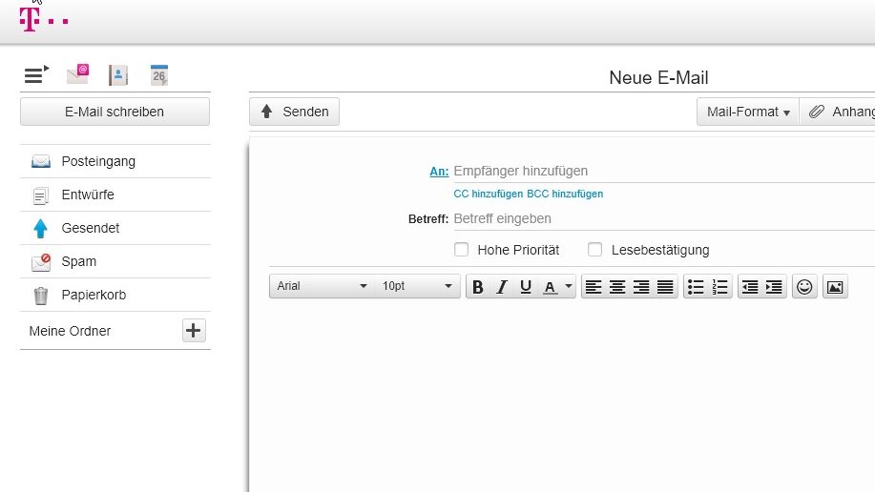Screen dimensions: 875x492
Task: Open the emoji smiley picker
Action: point(804,287)
